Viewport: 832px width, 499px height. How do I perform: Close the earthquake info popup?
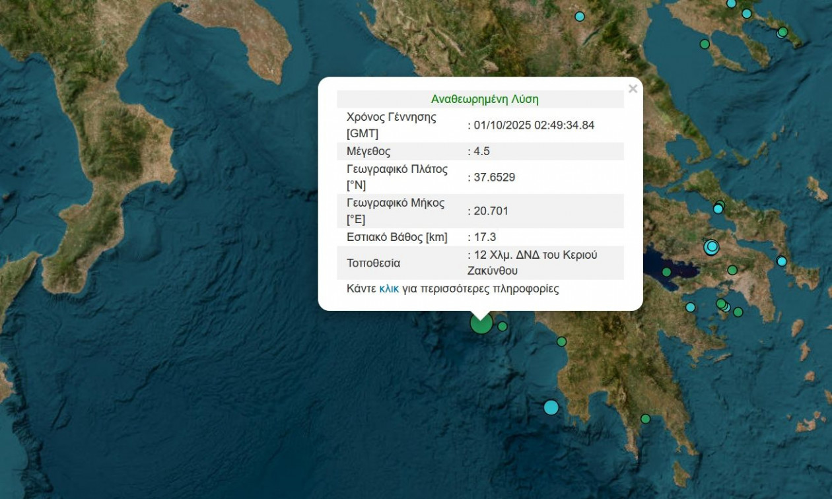(x=633, y=89)
